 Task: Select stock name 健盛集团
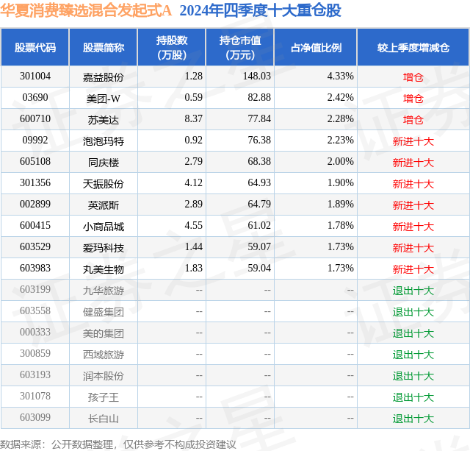[104, 312]
